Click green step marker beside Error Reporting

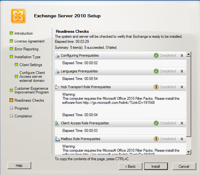point(11,49)
